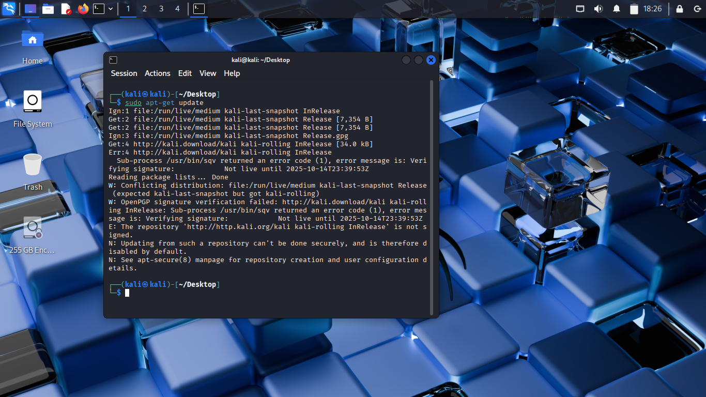Open terminal emulator launcher in panel
Image resolution: width=706 pixels, height=397 pixels.
(x=99, y=9)
